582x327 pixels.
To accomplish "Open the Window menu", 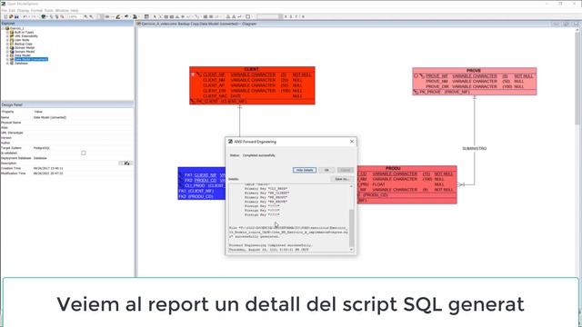I will (62, 10).
